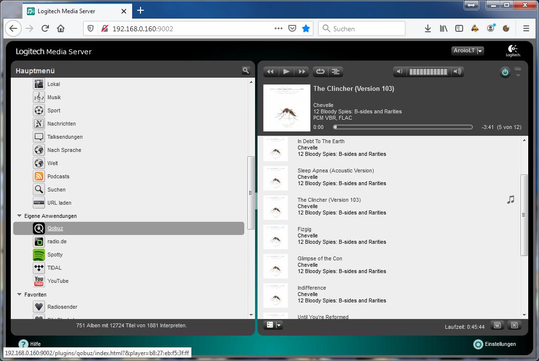The width and height of the screenshot is (539, 361).
Task: Select the In Debt To The Earth track
Action: 321,141
